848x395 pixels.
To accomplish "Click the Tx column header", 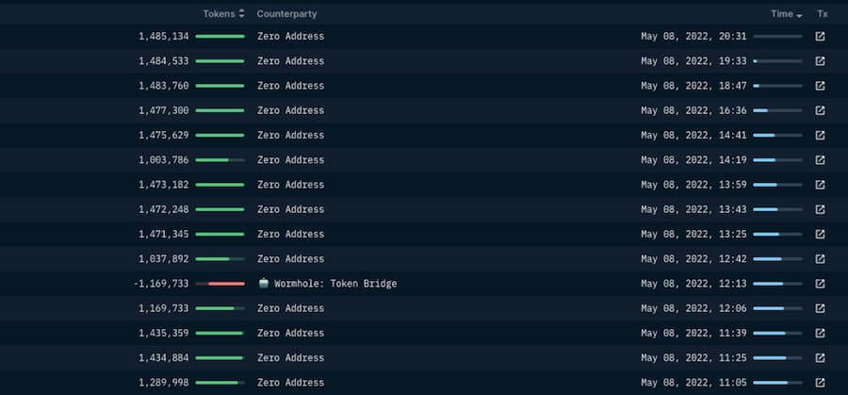I will pyautogui.click(x=823, y=14).
